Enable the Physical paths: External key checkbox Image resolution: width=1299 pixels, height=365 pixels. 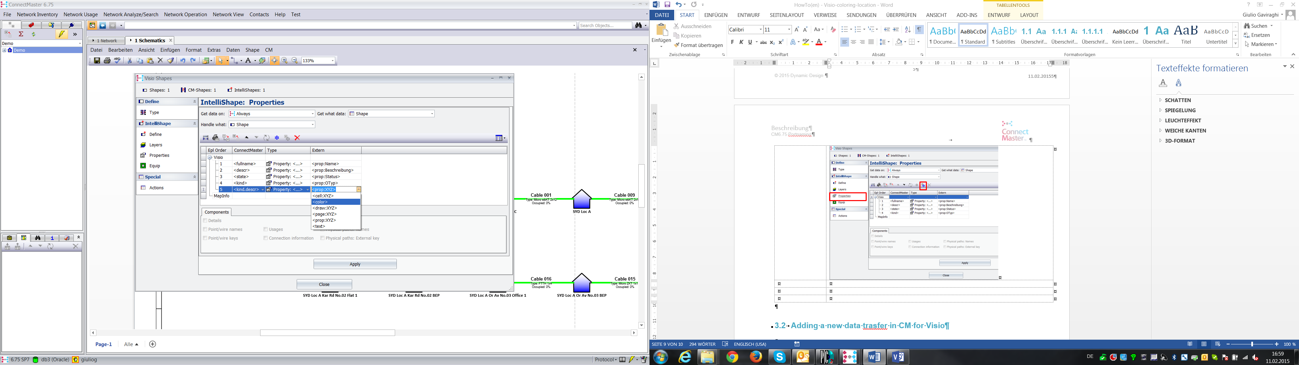click(323, 238)
